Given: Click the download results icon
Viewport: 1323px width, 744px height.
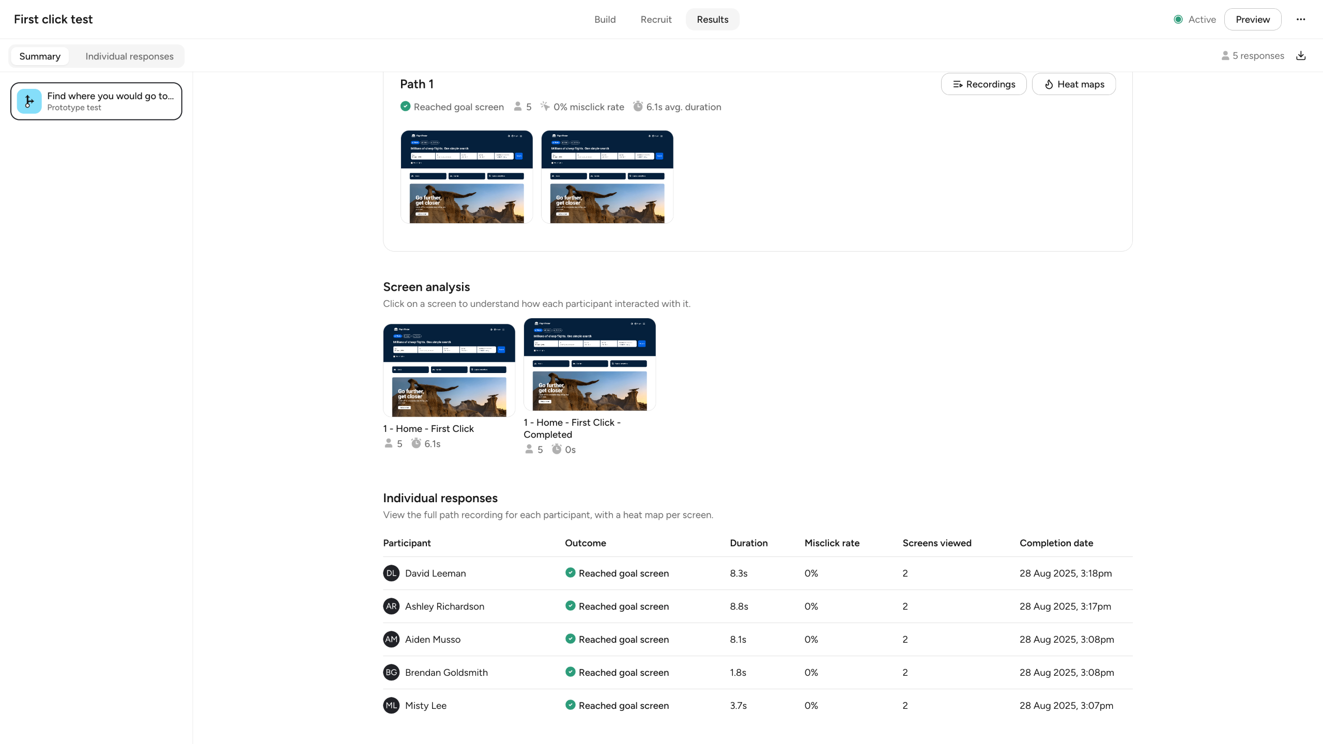Looking at the screenshot, I should 1301,56.
